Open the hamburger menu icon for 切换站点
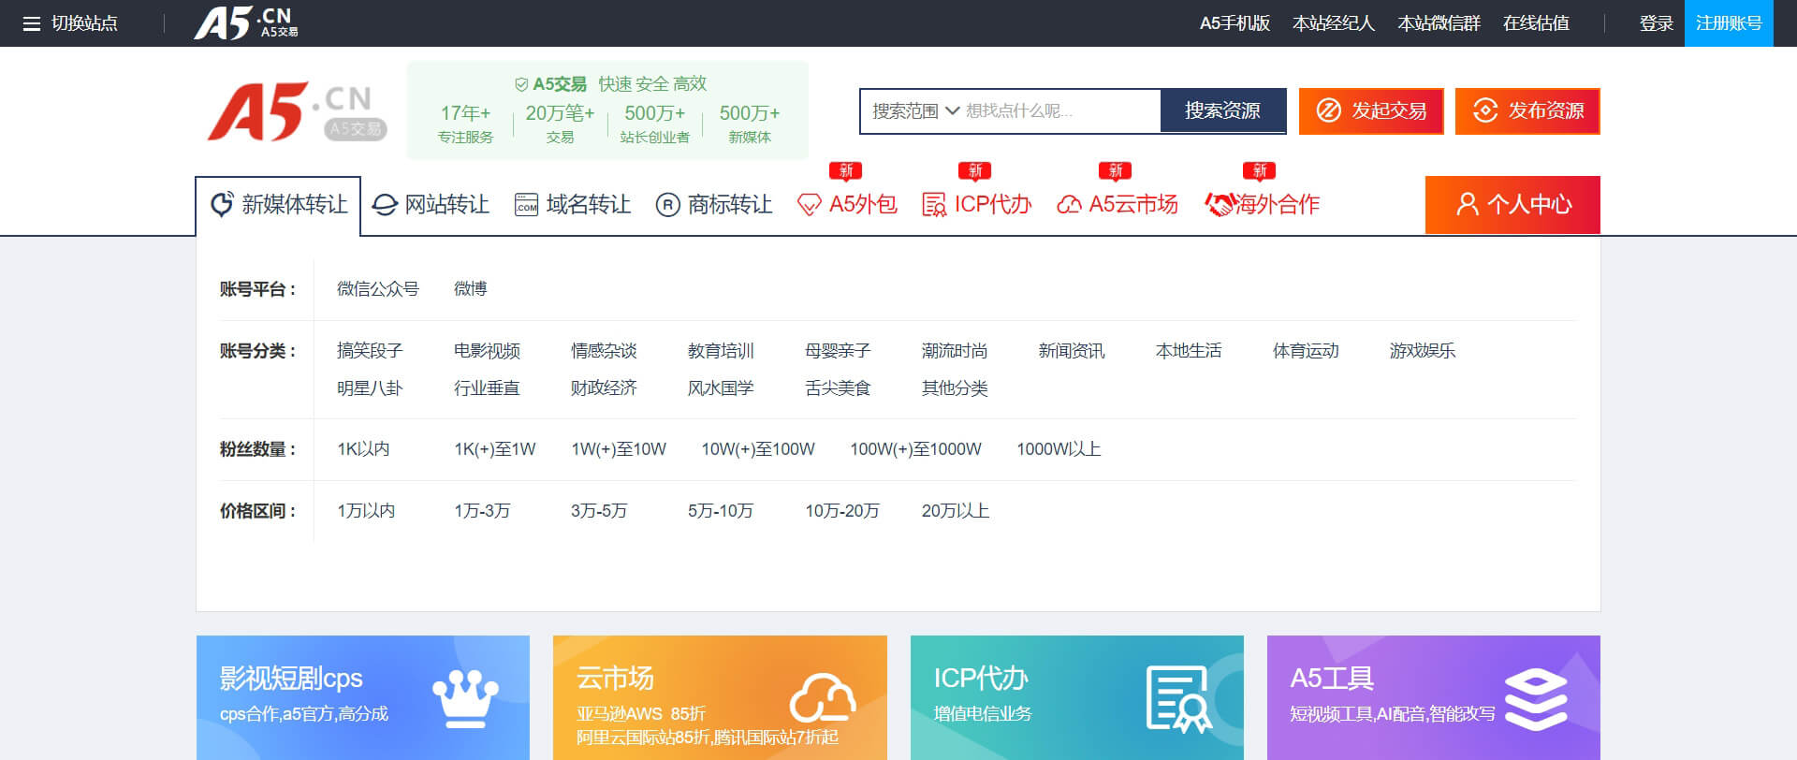 tap(32, 23)
